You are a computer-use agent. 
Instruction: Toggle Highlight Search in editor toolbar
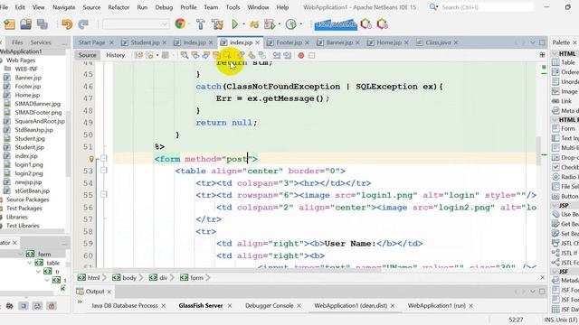point(216,55)
